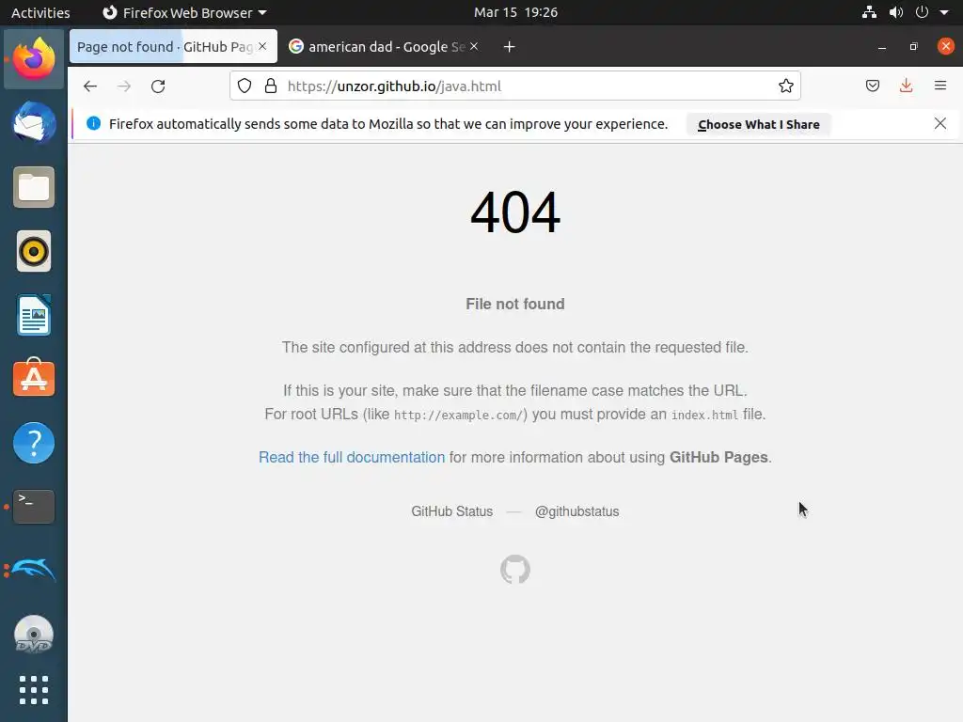Open the clock and calendar panel
Viewport: 963px width, 722px height.
click(516, 12)
